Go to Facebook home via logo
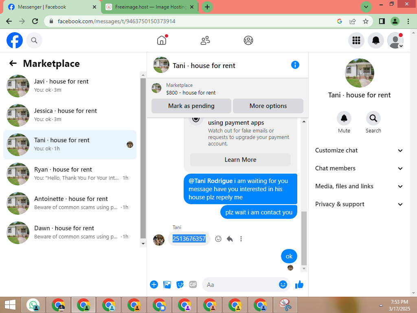 coord(15,40)
